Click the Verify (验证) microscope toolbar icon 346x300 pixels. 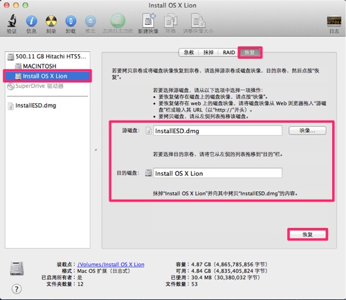click(12, 21)
